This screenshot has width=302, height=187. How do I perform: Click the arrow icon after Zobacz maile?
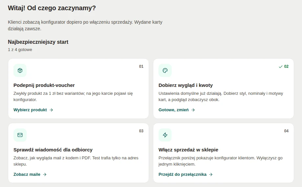pos(45,174)
